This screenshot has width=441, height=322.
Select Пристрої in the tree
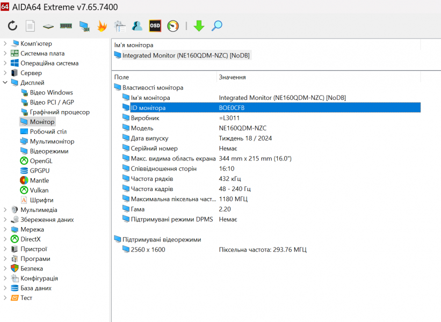coord(34,249)
